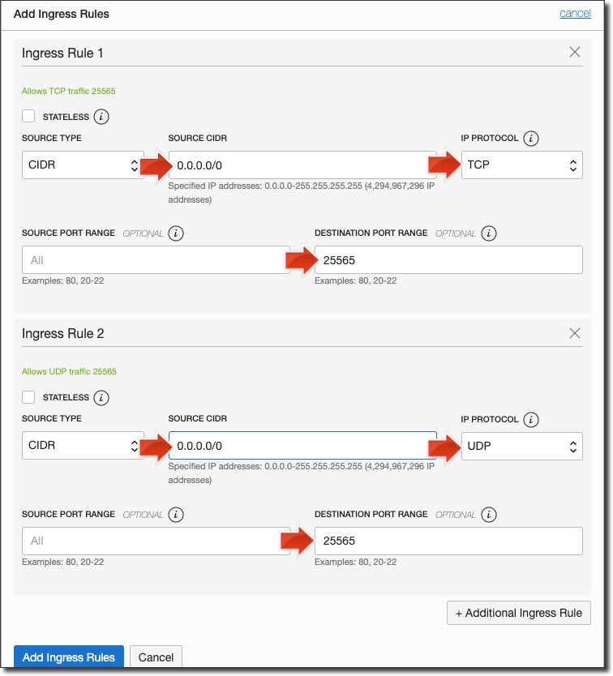Click the IP Protocol info icon in Rule 2

tap(531, 420)
